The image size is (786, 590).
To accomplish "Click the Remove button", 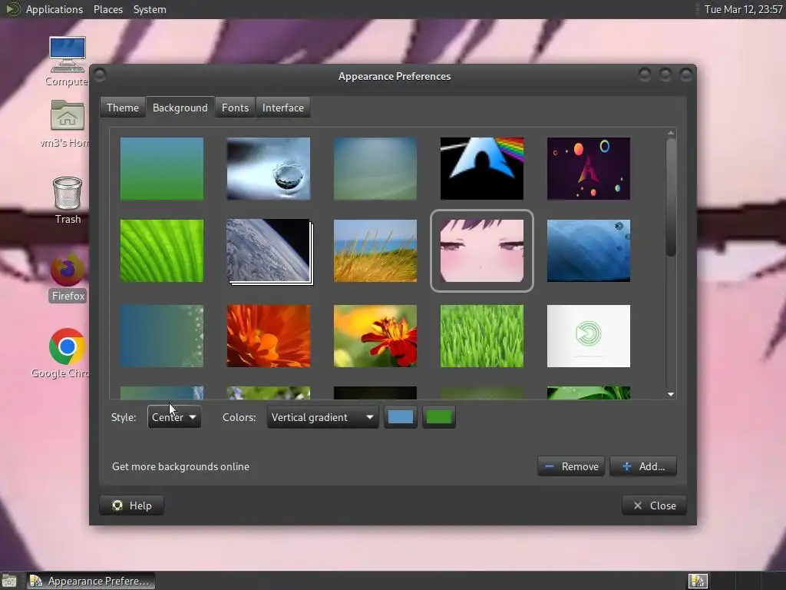I will tap(571, 466).
